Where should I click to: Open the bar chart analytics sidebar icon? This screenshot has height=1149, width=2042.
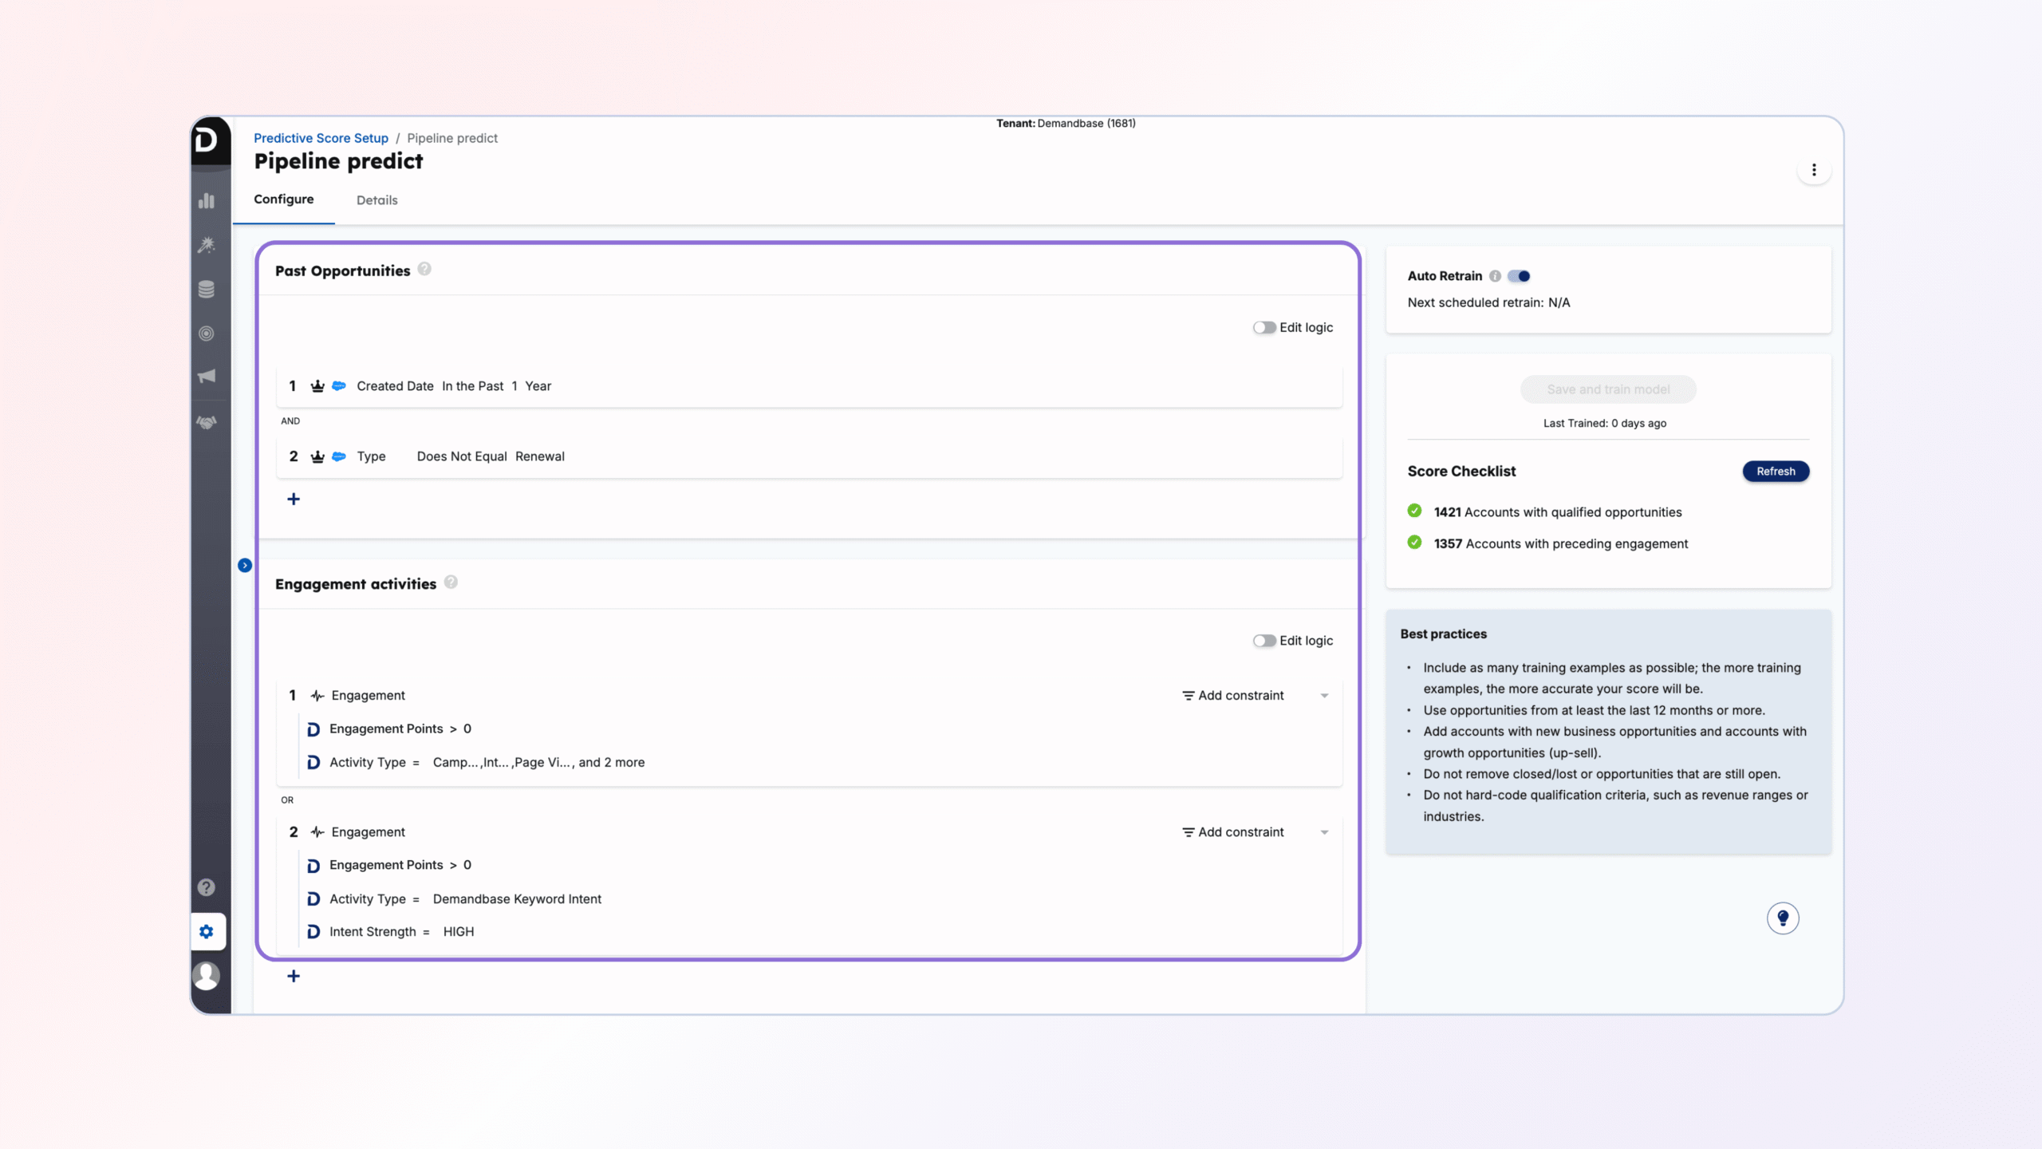pyautogui.click(x=207, y=200)
